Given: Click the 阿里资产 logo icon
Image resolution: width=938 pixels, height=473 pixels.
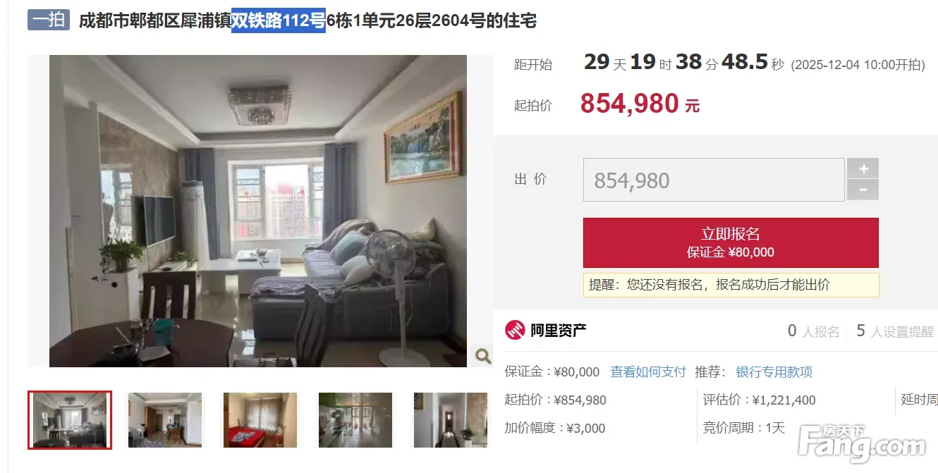Looking at the screenshot, I should [x=515, y=330].
